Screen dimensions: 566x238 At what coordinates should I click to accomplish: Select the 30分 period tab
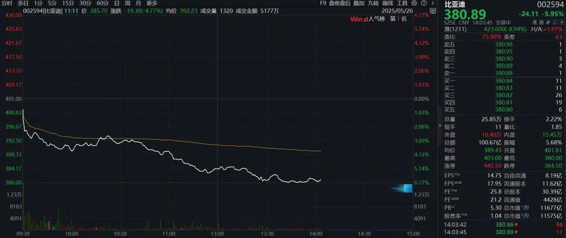(85, 3)
